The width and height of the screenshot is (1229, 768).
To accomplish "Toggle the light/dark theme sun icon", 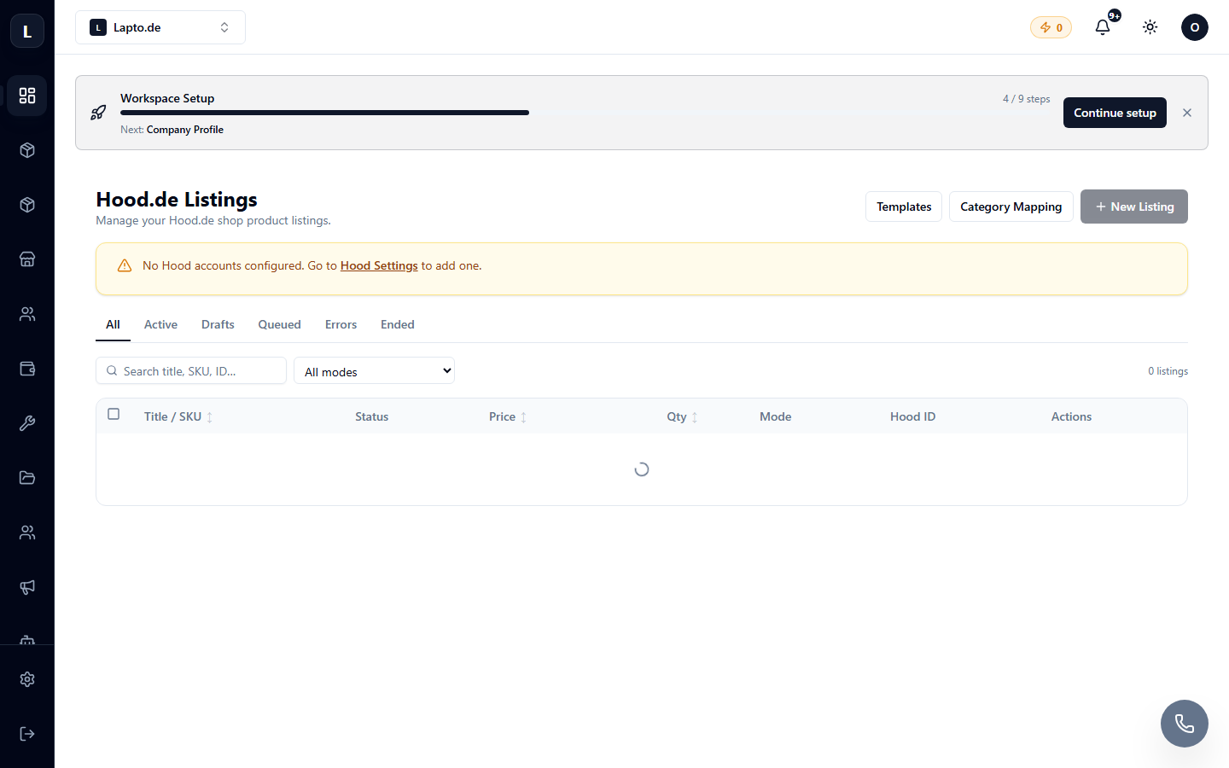I will pyautogui.click(x=1150, y=27).
